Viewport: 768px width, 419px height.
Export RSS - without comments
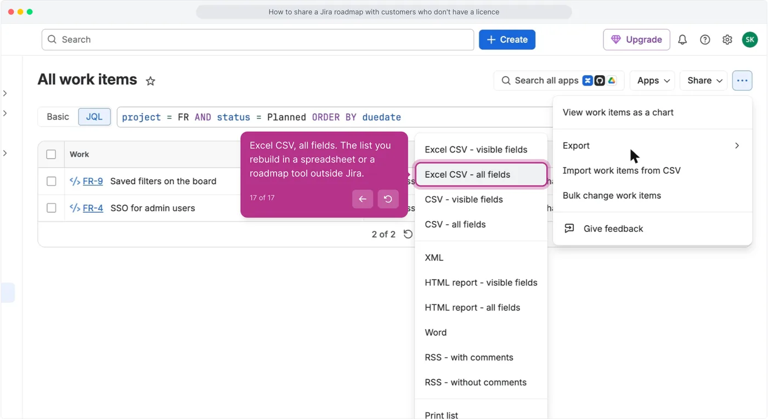[481, 382]
